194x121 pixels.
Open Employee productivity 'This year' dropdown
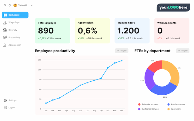[x=122, y=51]
